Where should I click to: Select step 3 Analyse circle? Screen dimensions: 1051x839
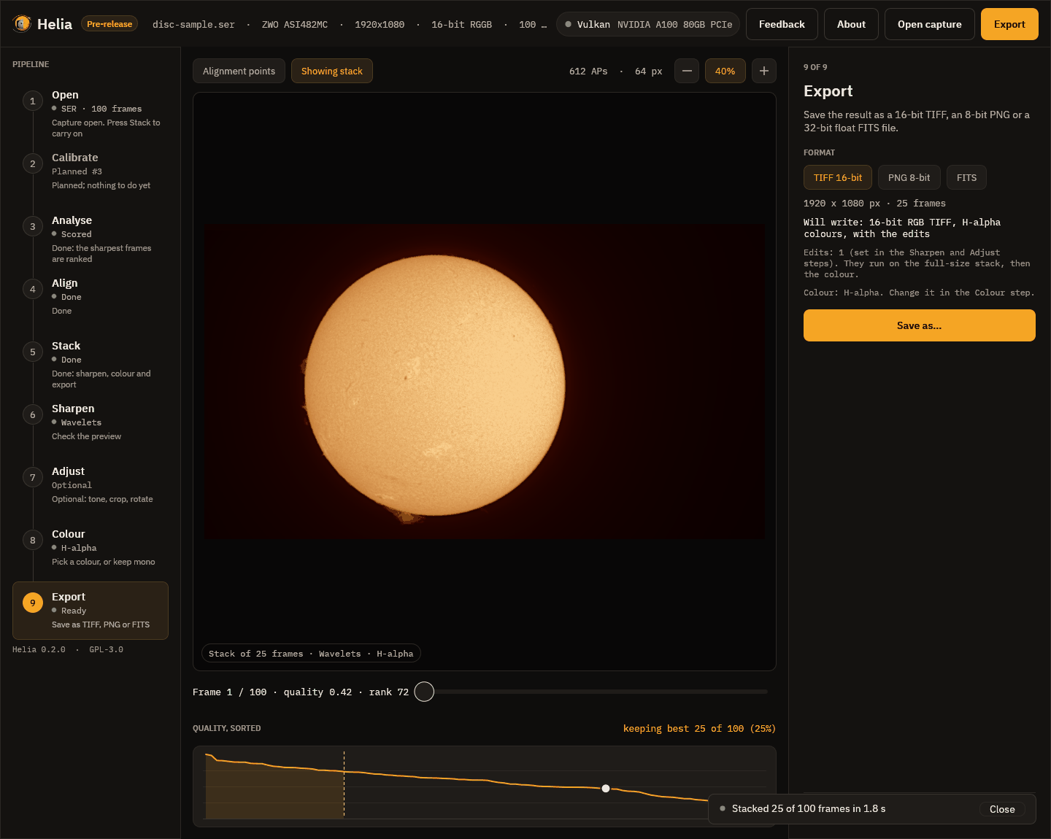33,226
